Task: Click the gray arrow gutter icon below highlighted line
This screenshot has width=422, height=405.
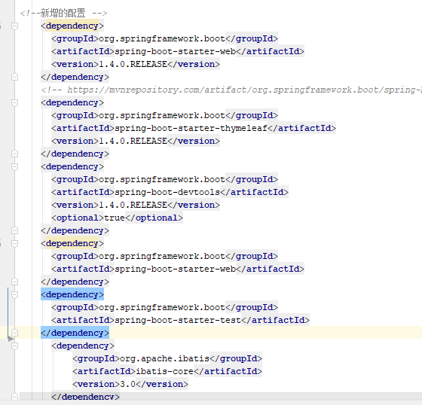Action: point(11,339)
